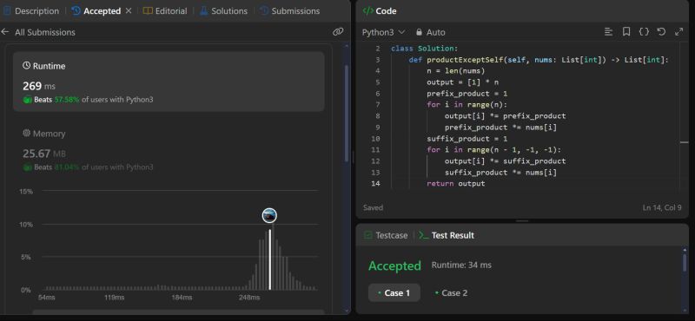Switch to the Testcase tab
The height and width of the screenshot is (321, 695).
click(x=386, y=236)
